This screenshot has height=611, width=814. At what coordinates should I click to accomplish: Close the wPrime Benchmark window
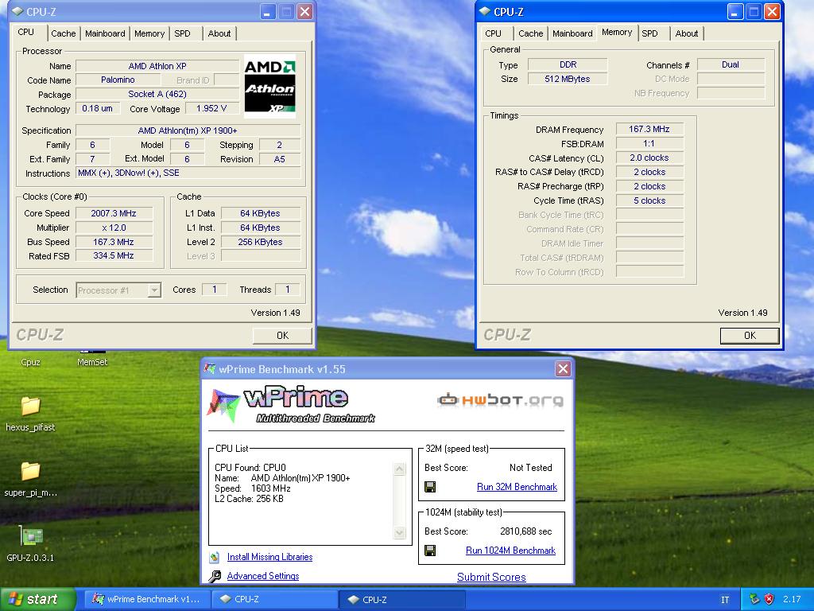(x=563, y=369)
